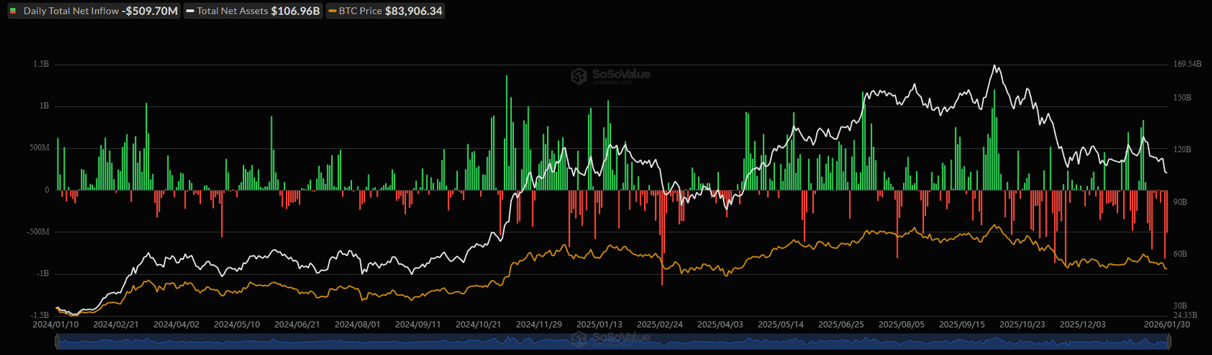Image resolution: width=1212 pixels, height=355 pixels.
Task: Click the left handle of the date range slider
Action: click(57, 342)
